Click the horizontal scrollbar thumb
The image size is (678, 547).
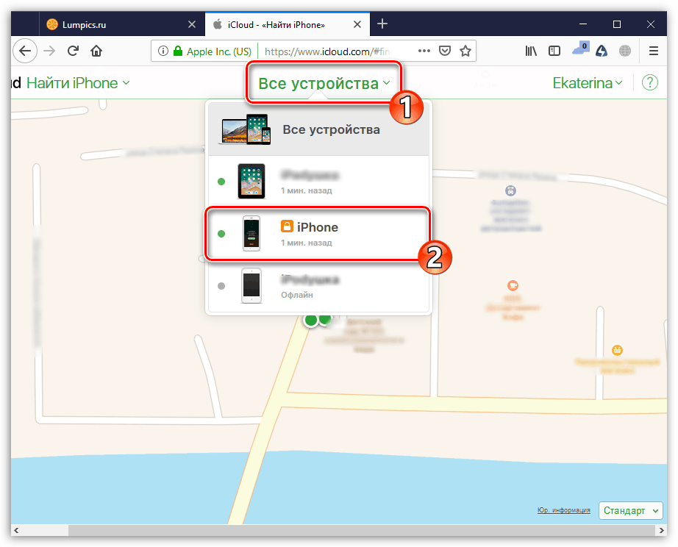363,531
